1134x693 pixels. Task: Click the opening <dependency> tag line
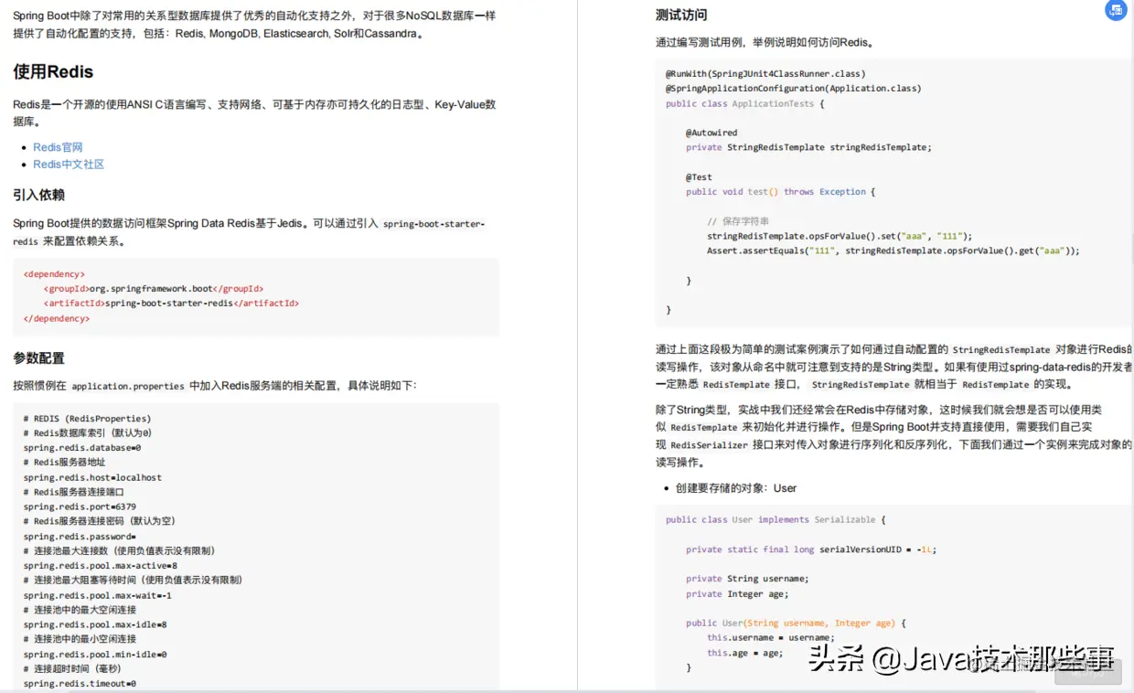click(54, 273)
